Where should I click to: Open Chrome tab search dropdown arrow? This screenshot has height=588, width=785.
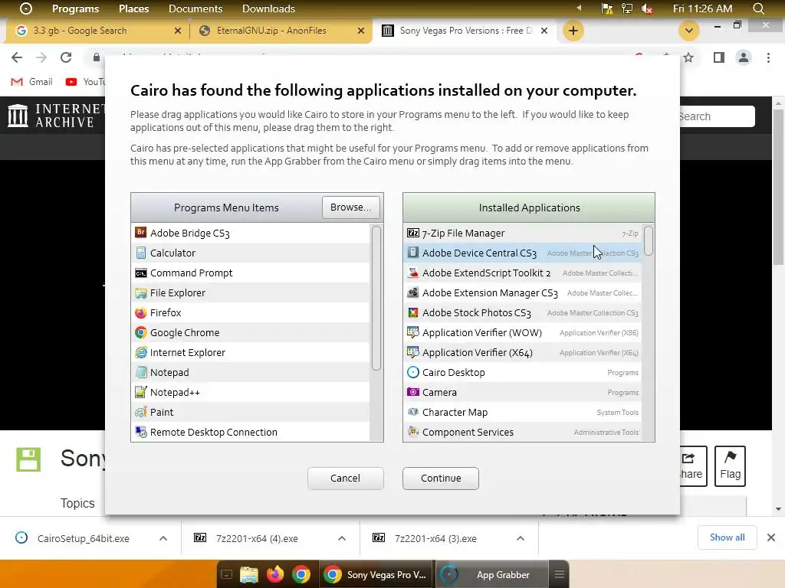689,31
